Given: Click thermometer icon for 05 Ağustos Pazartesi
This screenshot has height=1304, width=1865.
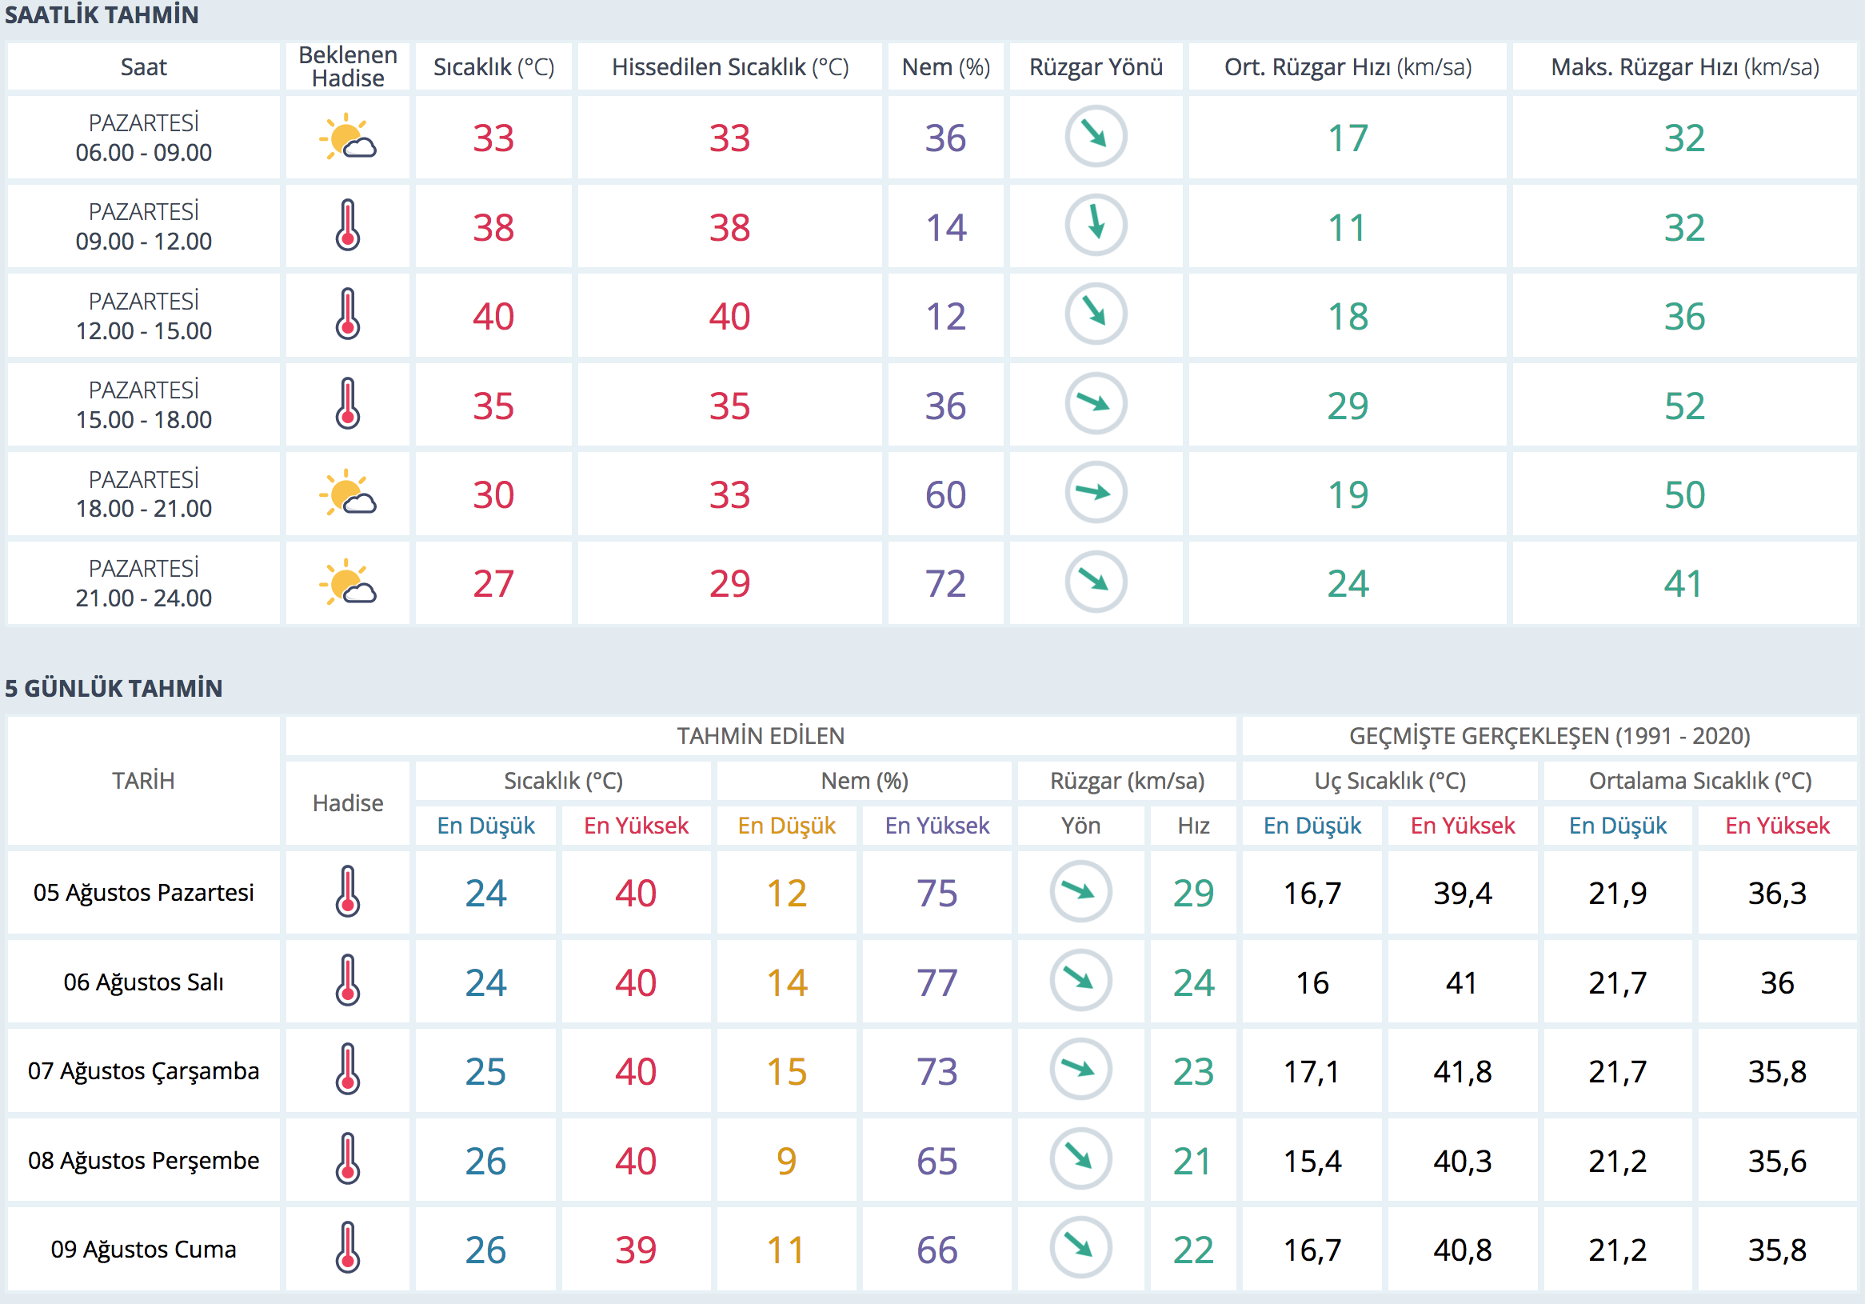Looking at the screenshot, I should pos(348,892).
